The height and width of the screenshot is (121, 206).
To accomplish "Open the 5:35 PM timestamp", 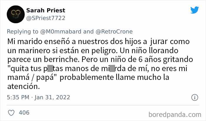I will (x=18, y=97).
